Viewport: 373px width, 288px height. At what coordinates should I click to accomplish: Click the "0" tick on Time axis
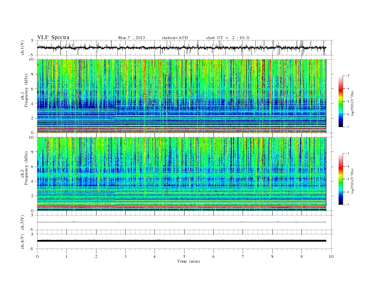(37, 256)
